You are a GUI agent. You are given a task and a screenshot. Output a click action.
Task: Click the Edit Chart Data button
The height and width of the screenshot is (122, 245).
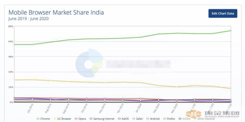pos(223,14)
